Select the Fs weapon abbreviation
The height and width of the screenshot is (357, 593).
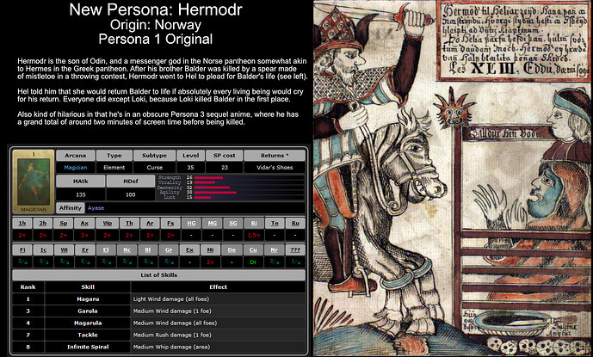(x=170, y=223)
